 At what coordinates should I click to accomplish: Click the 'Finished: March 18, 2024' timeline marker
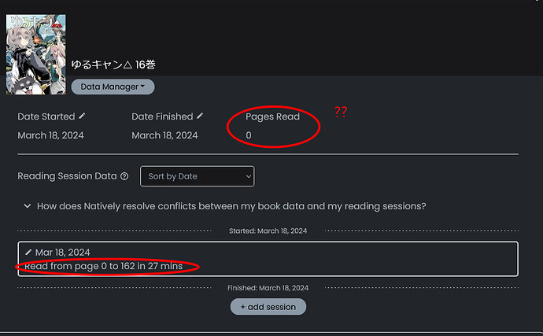[x=268, y=288]
